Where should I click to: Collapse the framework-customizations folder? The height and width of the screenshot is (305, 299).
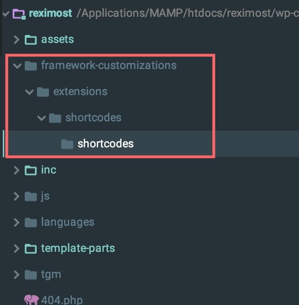17,66
